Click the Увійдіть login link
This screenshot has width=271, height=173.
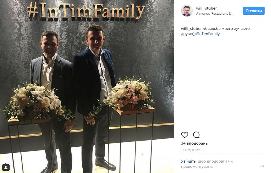188,161
